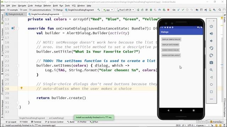Click SHOW CHOICE DIALOG button in emulator
This screenshot has height=127, width=227.
pos(171,50)
